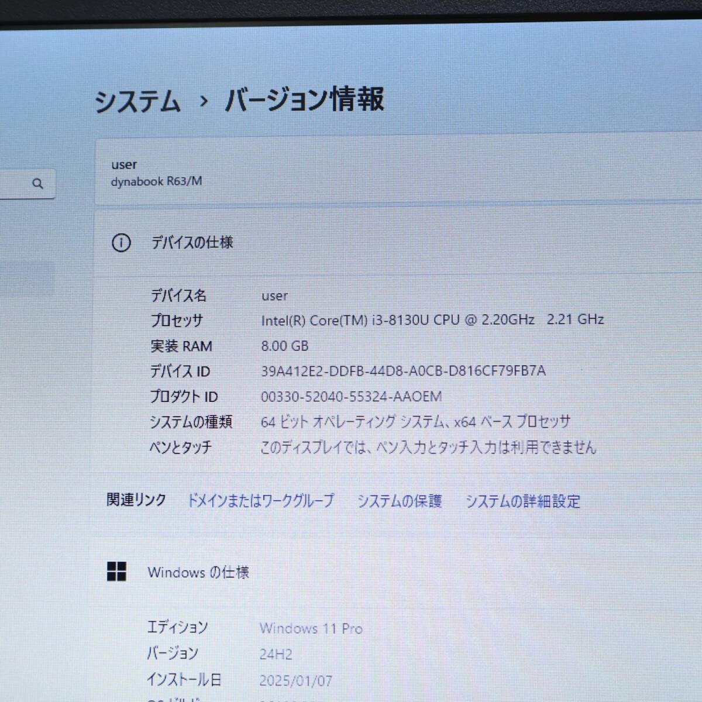Click the エディション label
Screen dimensions: 702x702
click(x=177, y=627)
